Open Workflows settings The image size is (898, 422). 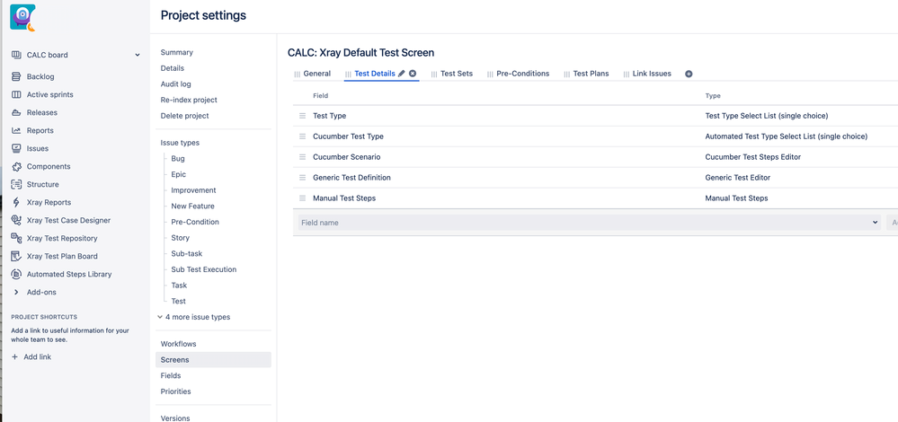pyautogui.click(x=178, y=344)
